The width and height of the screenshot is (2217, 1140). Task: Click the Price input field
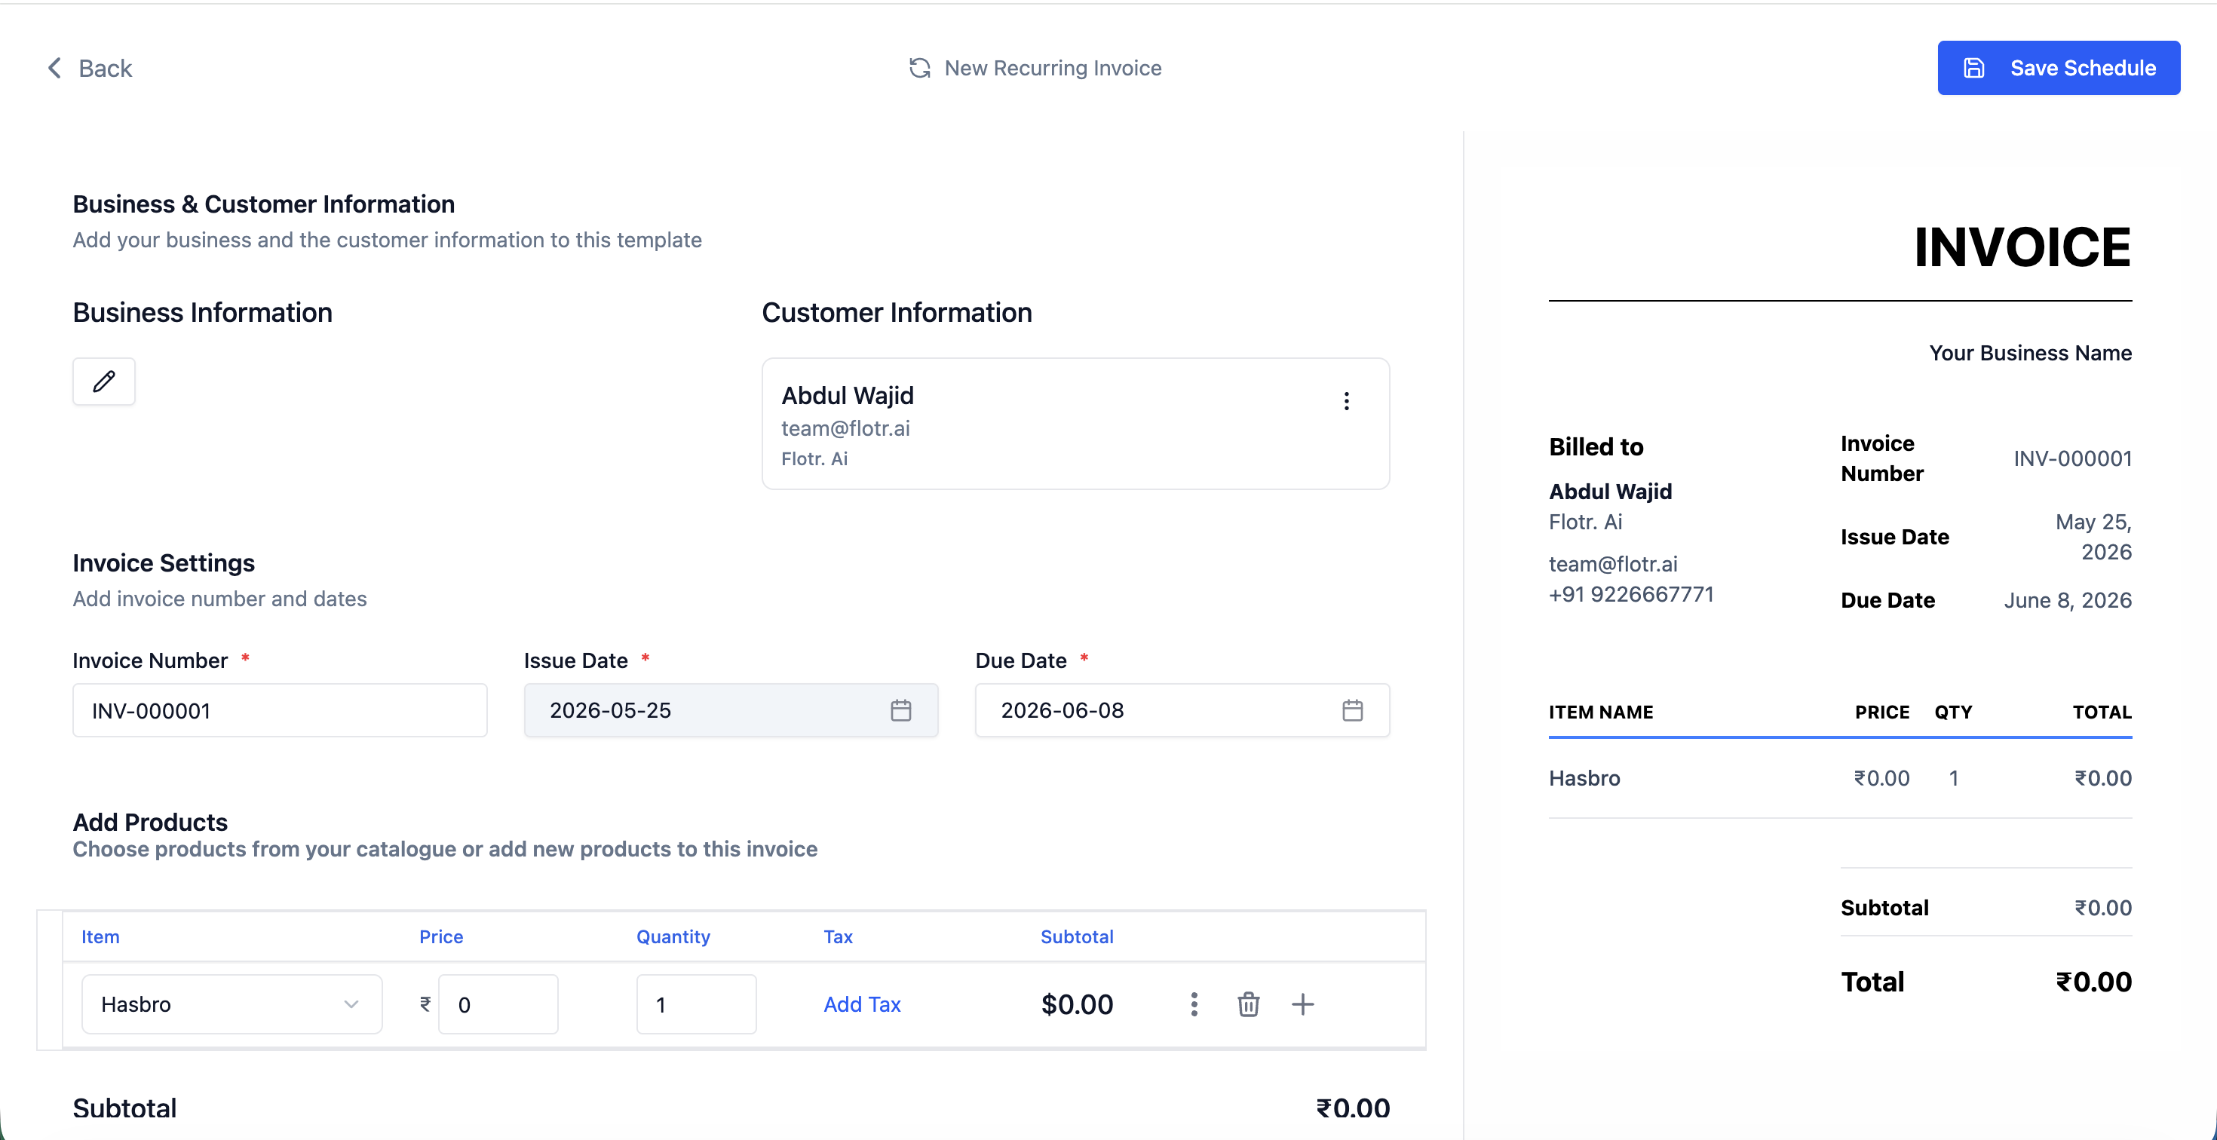[498, 1004]
